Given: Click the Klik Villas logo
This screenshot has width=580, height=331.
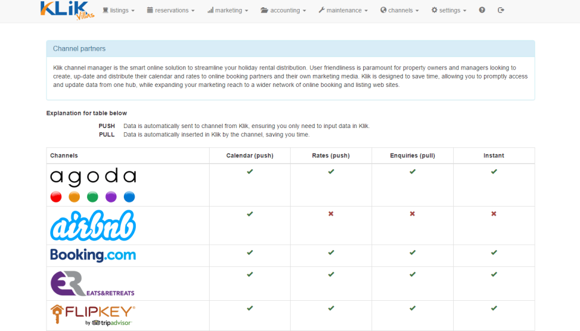Looking at the screenshot, I should click(67, 10).
